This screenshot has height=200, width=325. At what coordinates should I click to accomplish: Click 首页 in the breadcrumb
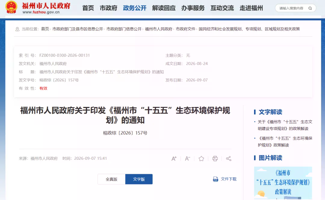45,29
